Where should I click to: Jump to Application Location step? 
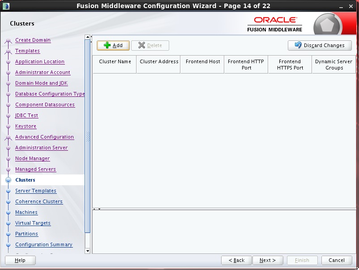tap(40, 61)
